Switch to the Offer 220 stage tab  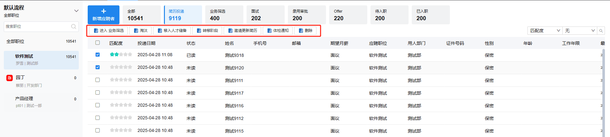pos(348,15)
